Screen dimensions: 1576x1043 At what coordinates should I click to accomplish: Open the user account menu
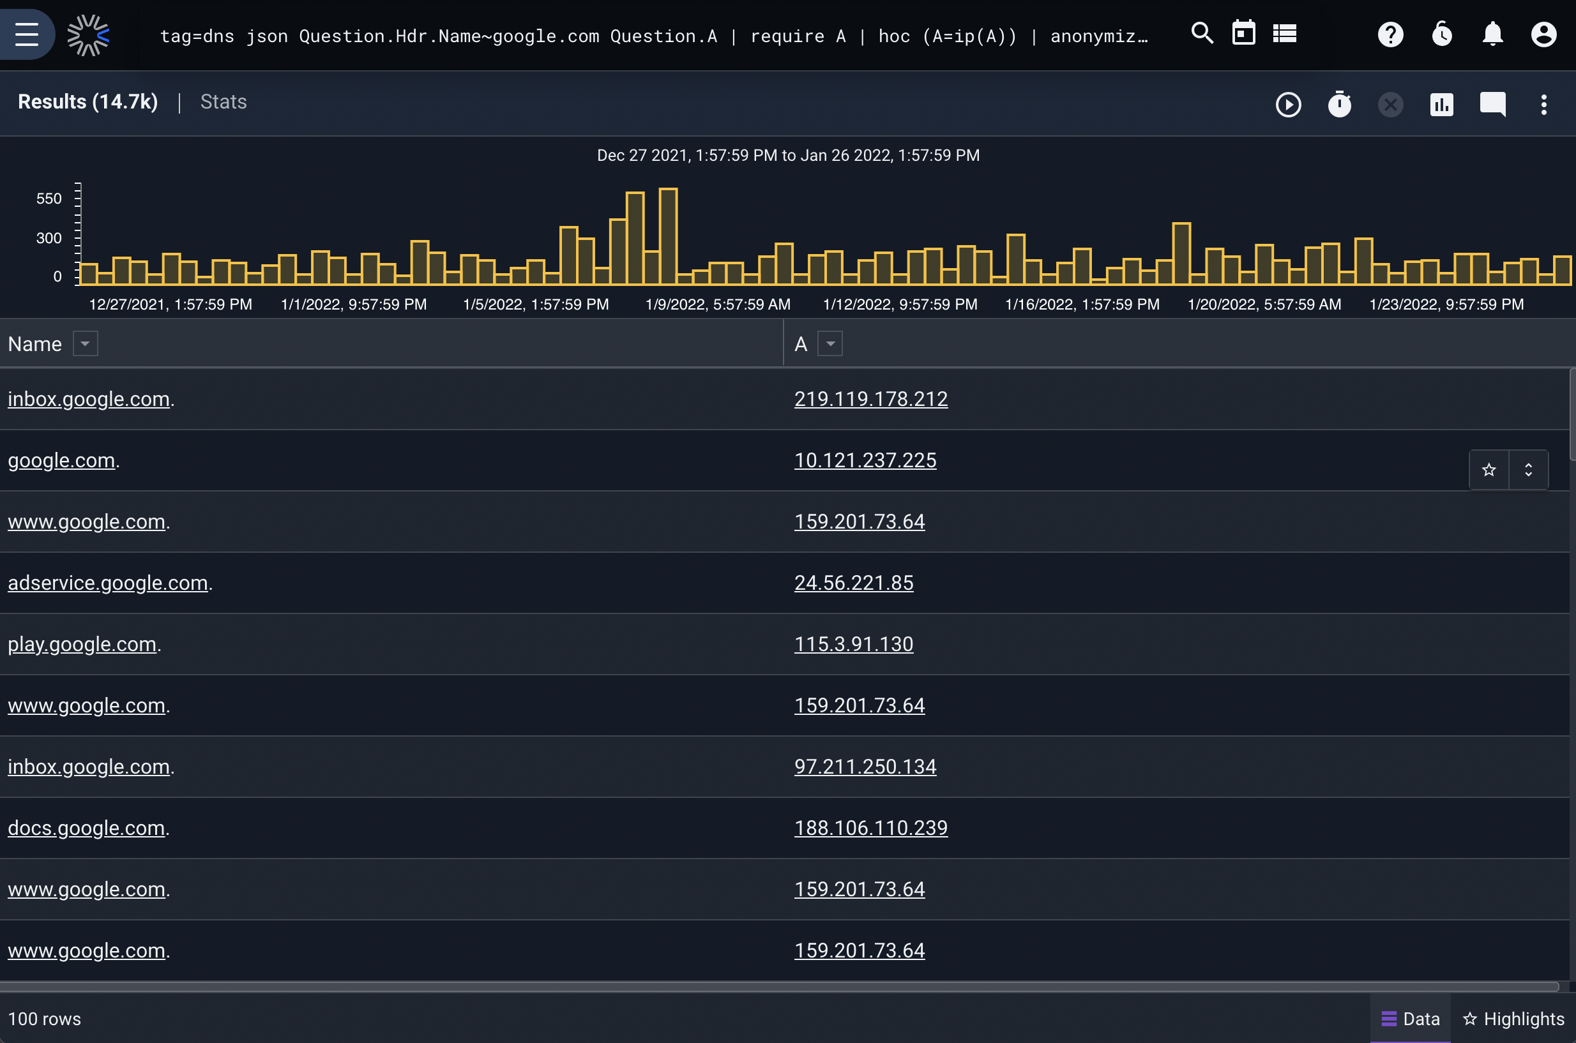[1543, 34]
